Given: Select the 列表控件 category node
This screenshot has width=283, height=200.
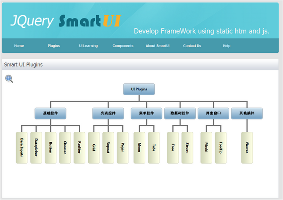Looking at the screenshot, I should pyautogui.click(x=108, y=113).
